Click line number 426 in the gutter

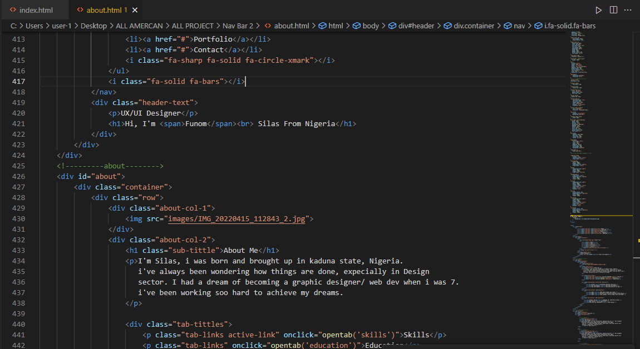[18, 176]
